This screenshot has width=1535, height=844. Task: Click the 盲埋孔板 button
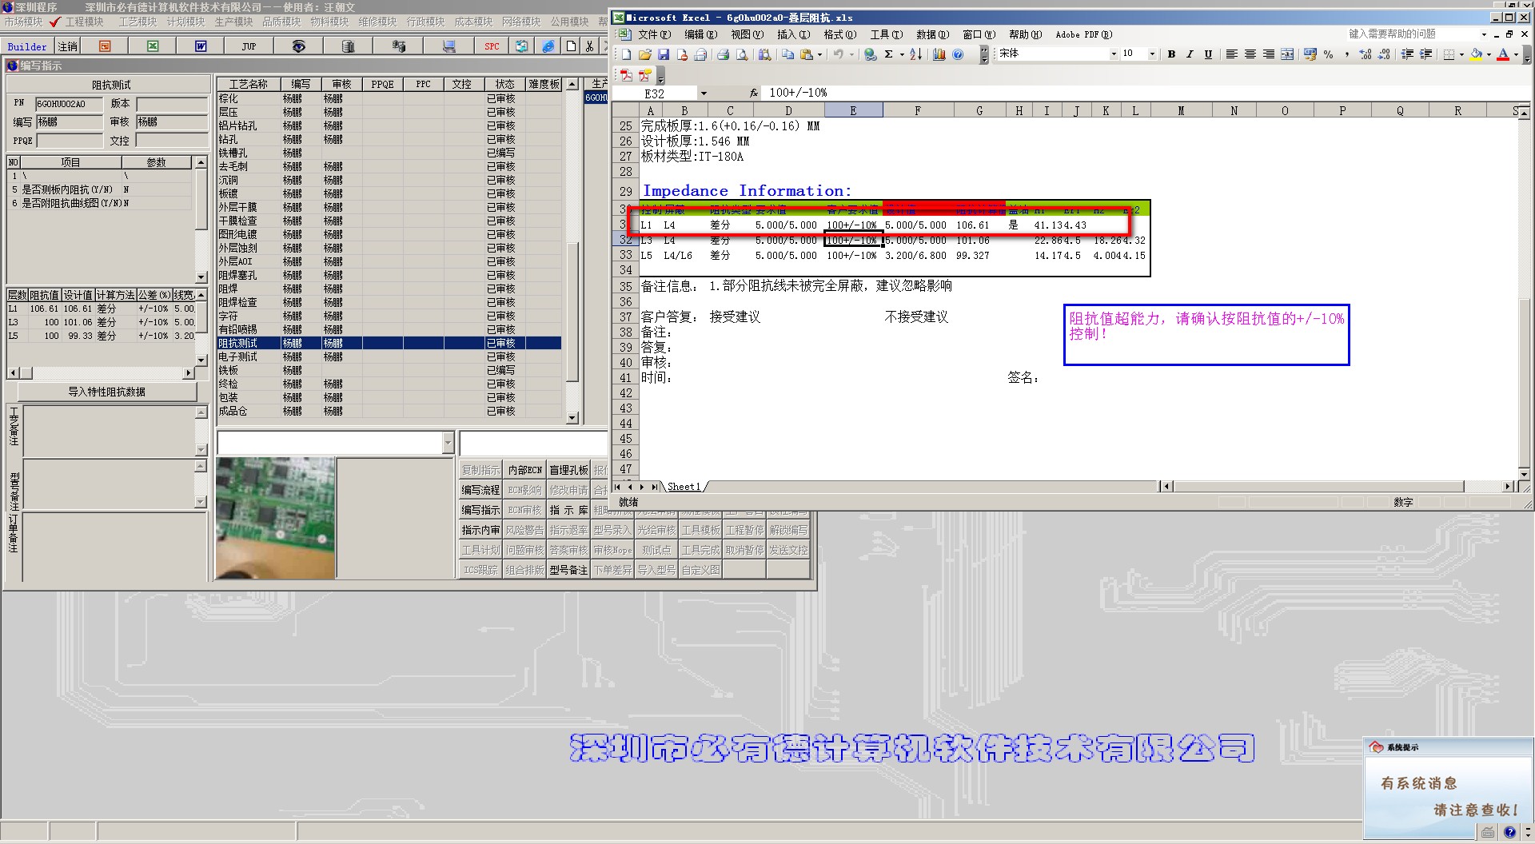click(x=568, y=470)
